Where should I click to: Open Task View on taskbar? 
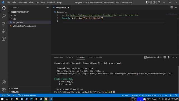pyautogui.click(x=12, y=99)
